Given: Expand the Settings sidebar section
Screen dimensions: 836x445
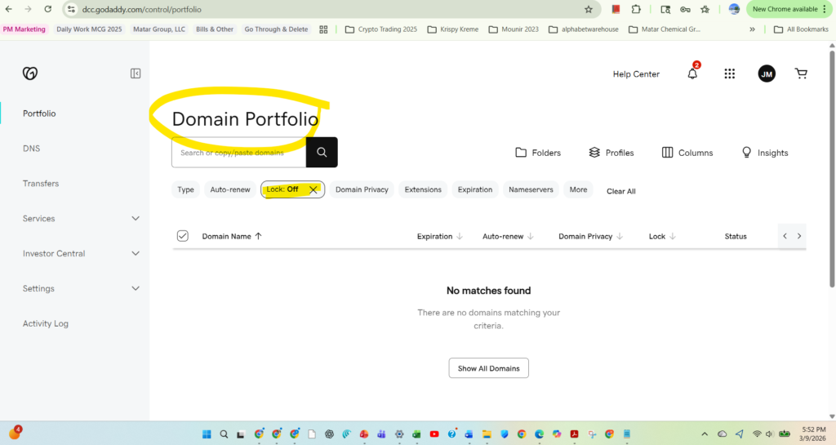Looking at the screenshot, I should (136, 289).
